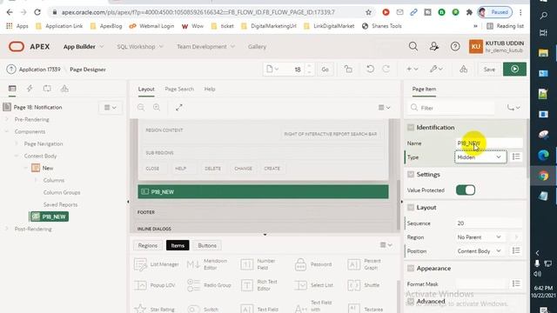Screen dimensions: 557x313
Task: Collapse the Identification section
Action: point(411,128)
